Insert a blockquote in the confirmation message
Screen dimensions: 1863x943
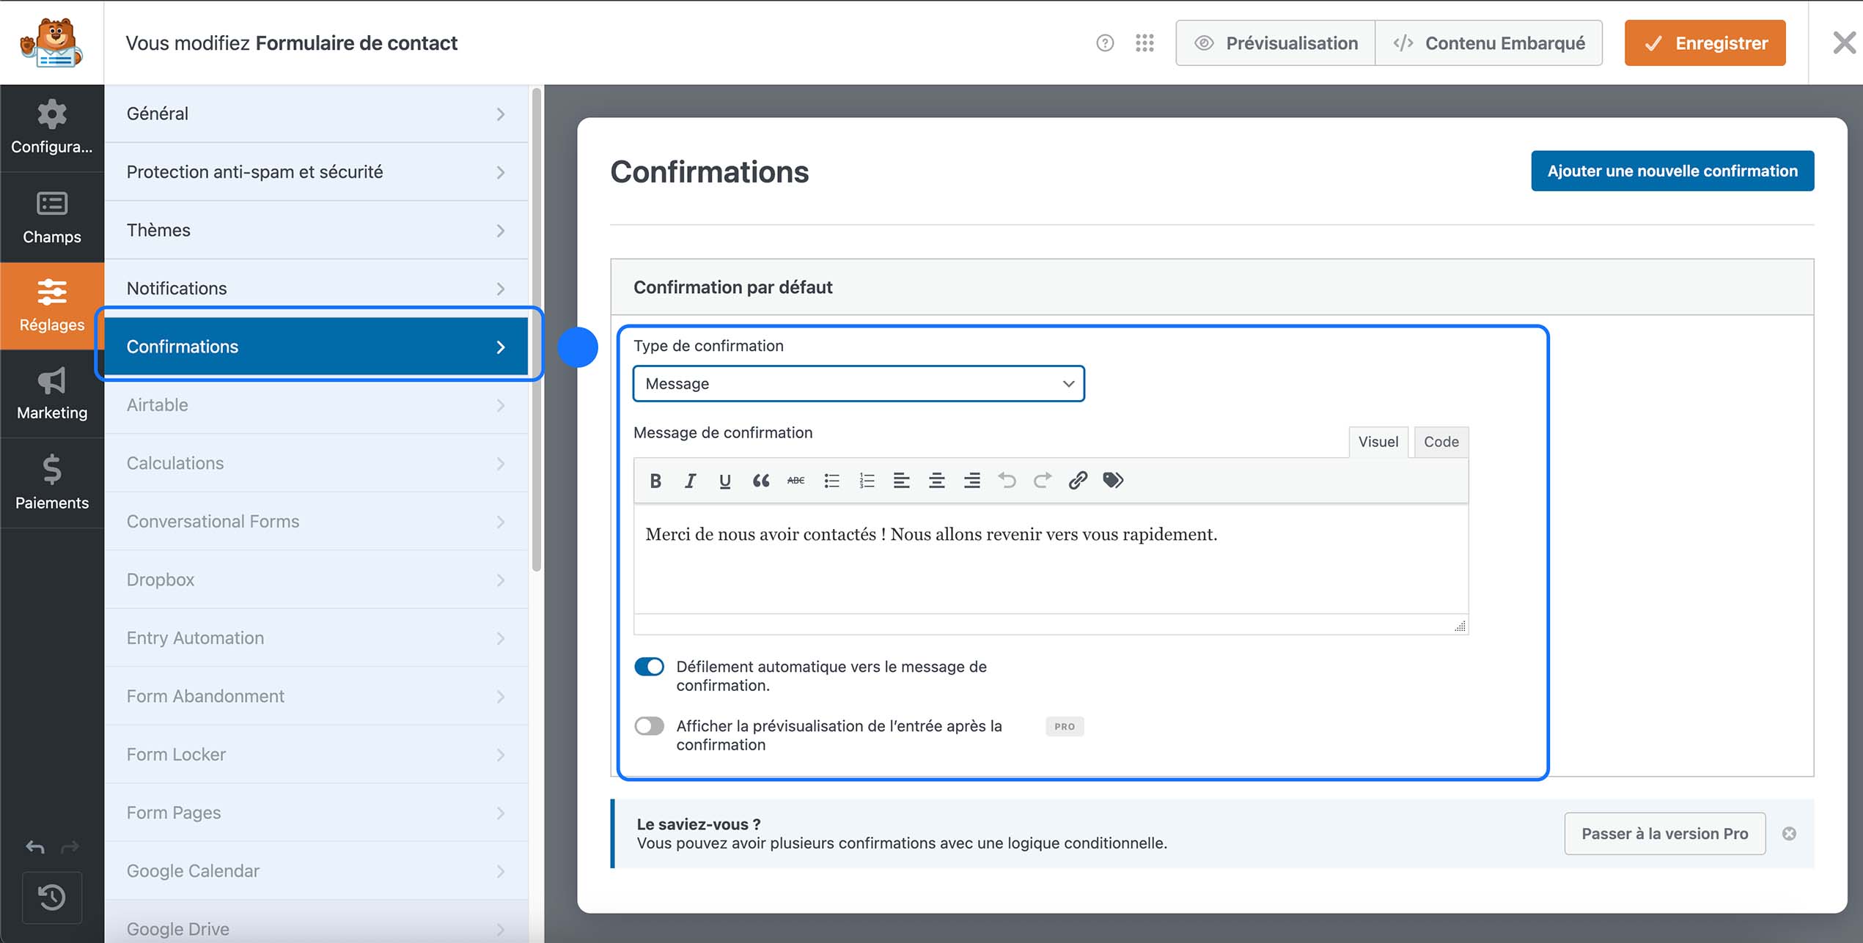[x=761, y=480]
